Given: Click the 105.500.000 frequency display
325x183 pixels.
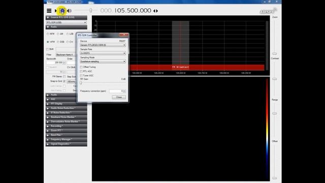Looking at the screenshot, I should tap(133, 10).
